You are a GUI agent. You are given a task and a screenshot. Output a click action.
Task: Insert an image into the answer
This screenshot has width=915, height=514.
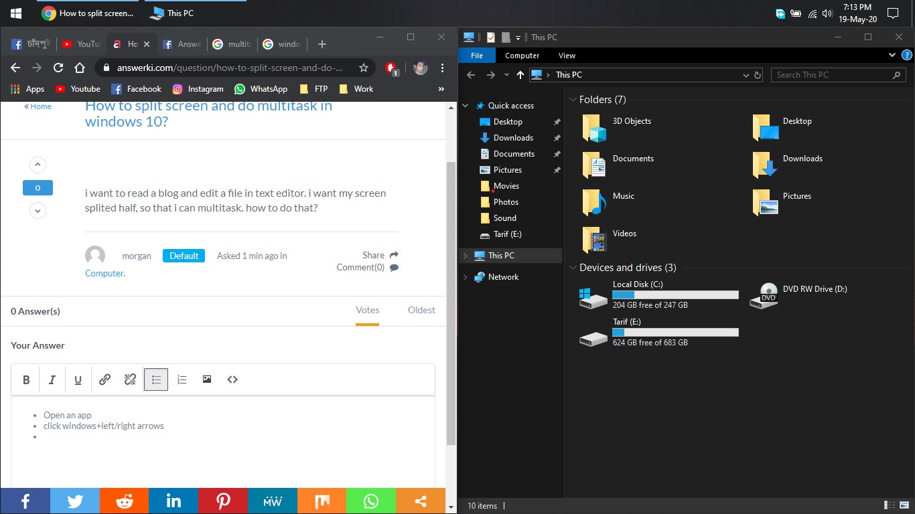tap(207, 379)
